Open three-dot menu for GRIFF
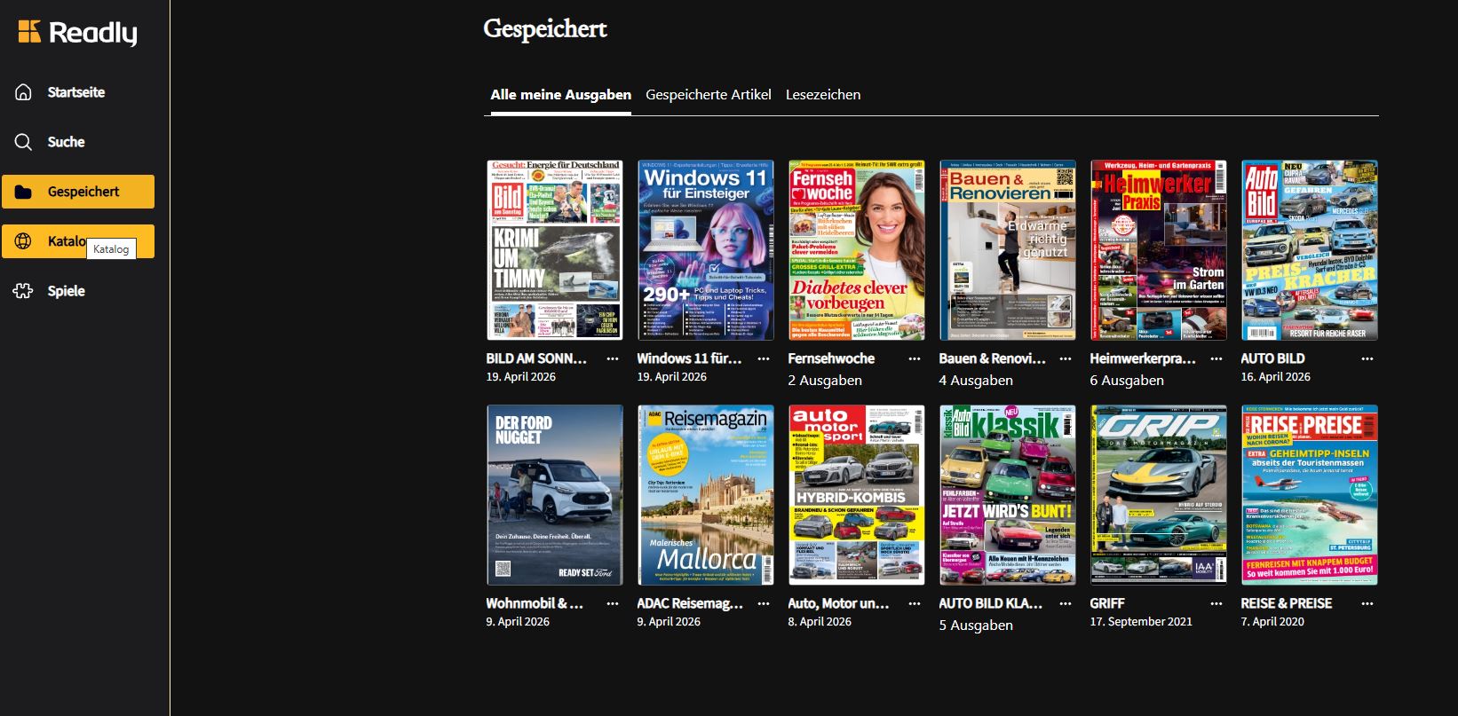This screenshot has height=716, width=1458. (1216, 604)
